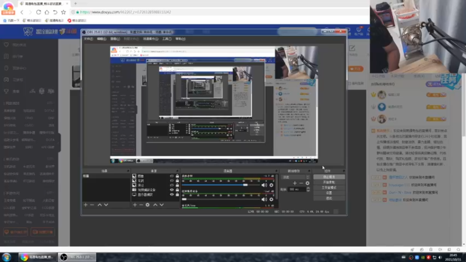466x262 pixels.
Task: Open the 场景集合(S) menu in OBS
Action: (151, 39)
